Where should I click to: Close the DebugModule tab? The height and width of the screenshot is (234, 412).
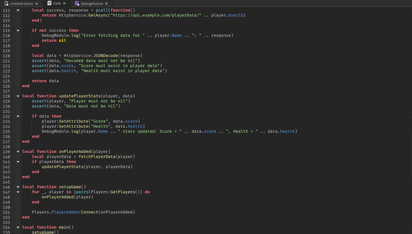coord(107,4)
